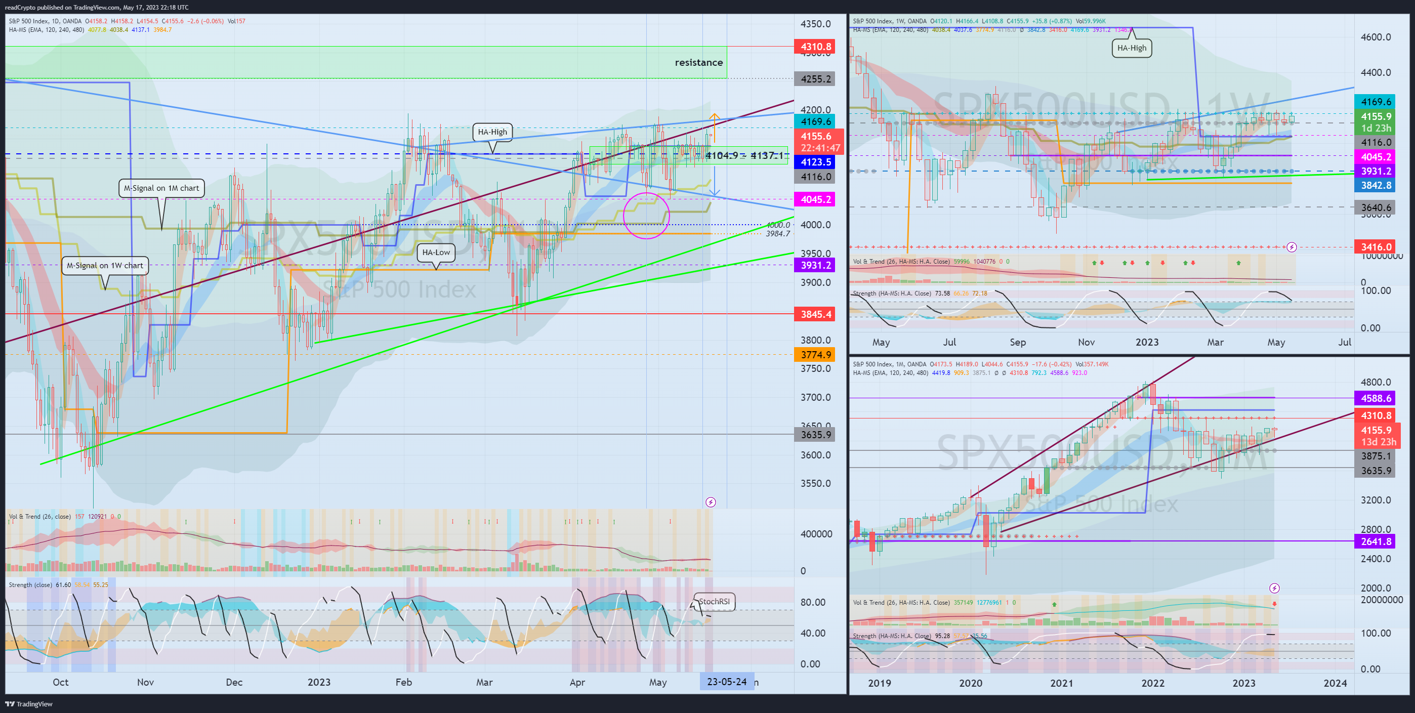This screenshot has height=713, width=1415.
Task: Click the magenta 4045.2 label on weekly chart
Action: [1376, 157]
